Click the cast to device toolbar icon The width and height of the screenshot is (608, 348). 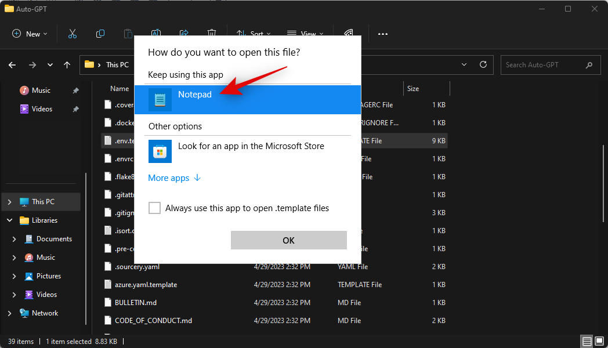pyautogui.click(x=349, y=33)
